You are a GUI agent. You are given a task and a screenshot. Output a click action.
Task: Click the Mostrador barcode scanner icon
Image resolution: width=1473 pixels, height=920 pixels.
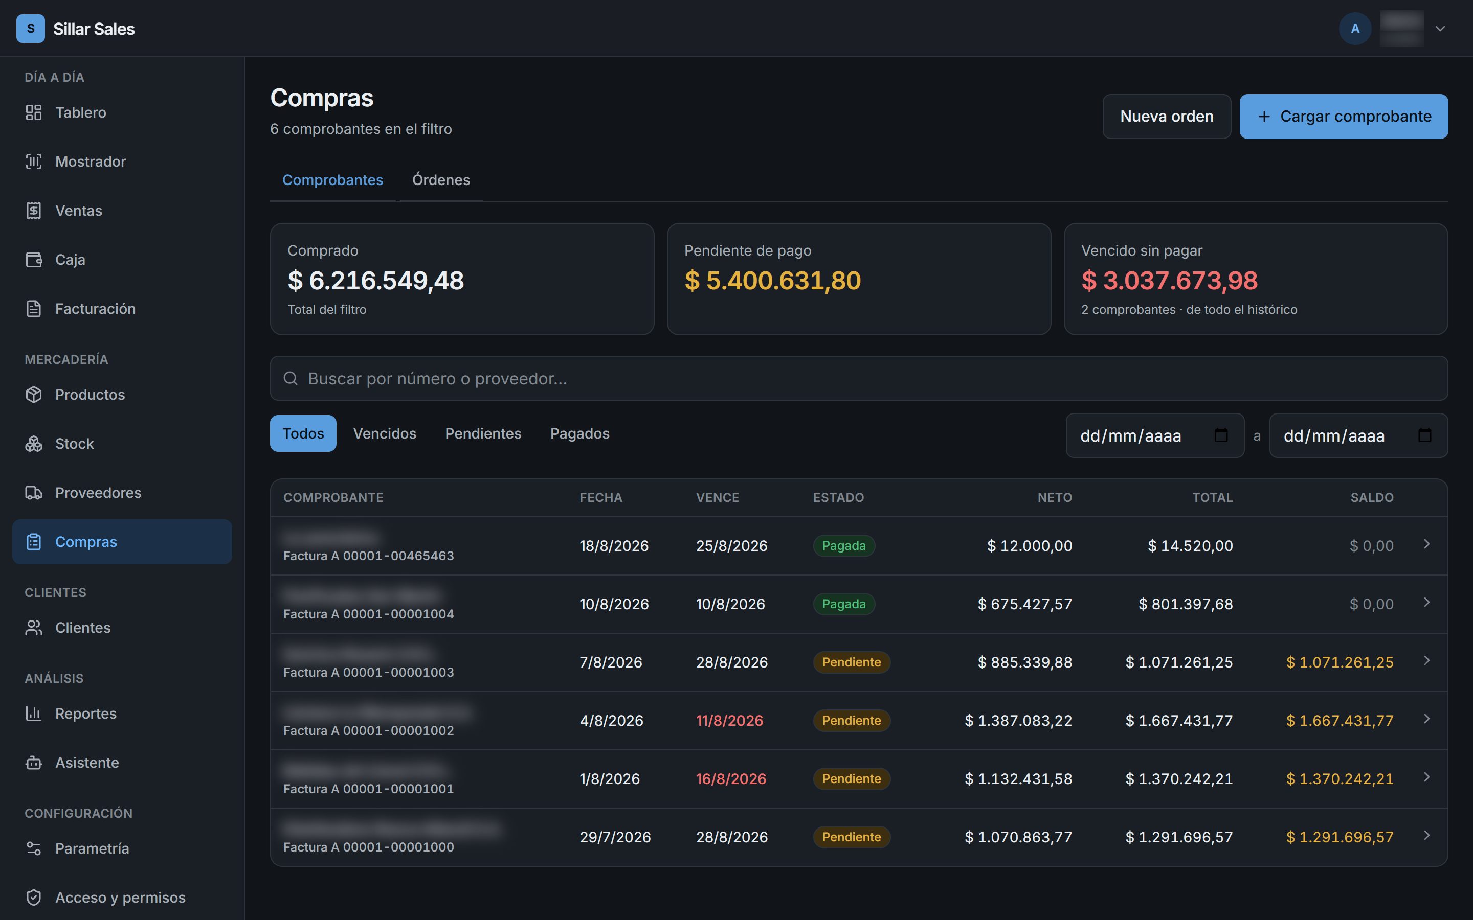33,161
